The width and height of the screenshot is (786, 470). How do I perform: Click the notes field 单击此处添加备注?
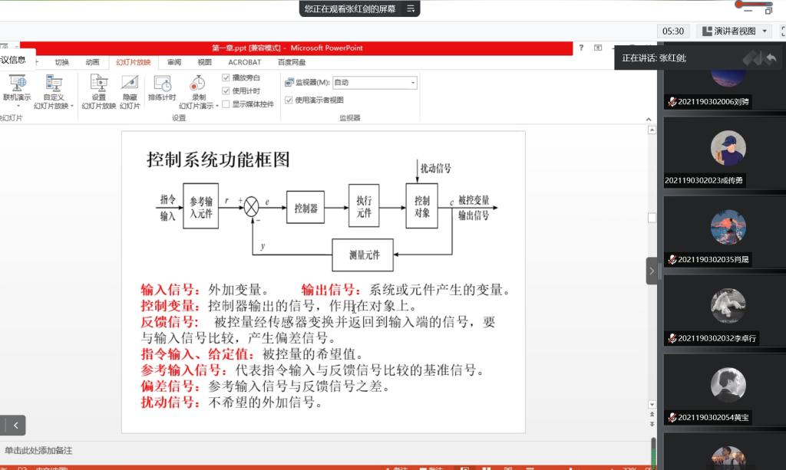[38, 451]
